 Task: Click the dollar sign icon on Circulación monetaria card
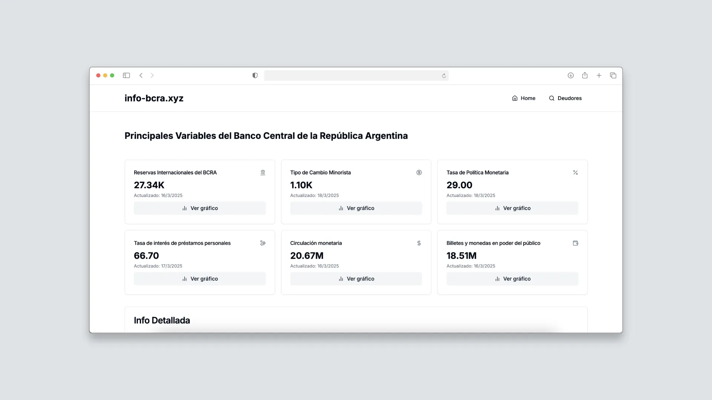coord(419,243)
